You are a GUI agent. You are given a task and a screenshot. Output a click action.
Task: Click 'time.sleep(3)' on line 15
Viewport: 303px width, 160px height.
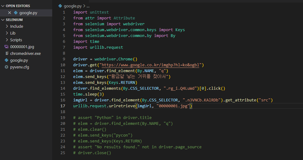coord(89,94)
